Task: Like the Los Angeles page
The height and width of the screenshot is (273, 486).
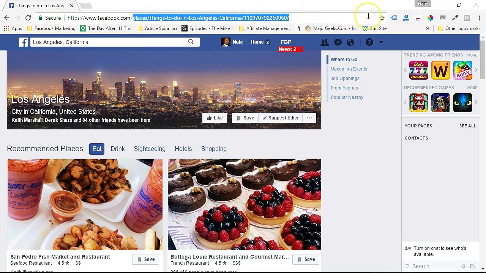Action: click(x=215, y=118)
